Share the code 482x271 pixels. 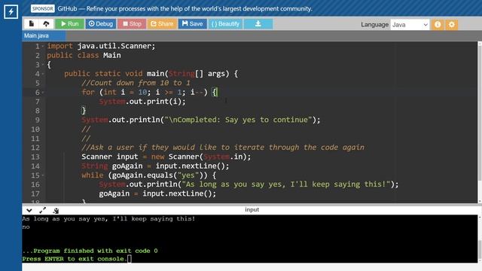coord(162,23)
